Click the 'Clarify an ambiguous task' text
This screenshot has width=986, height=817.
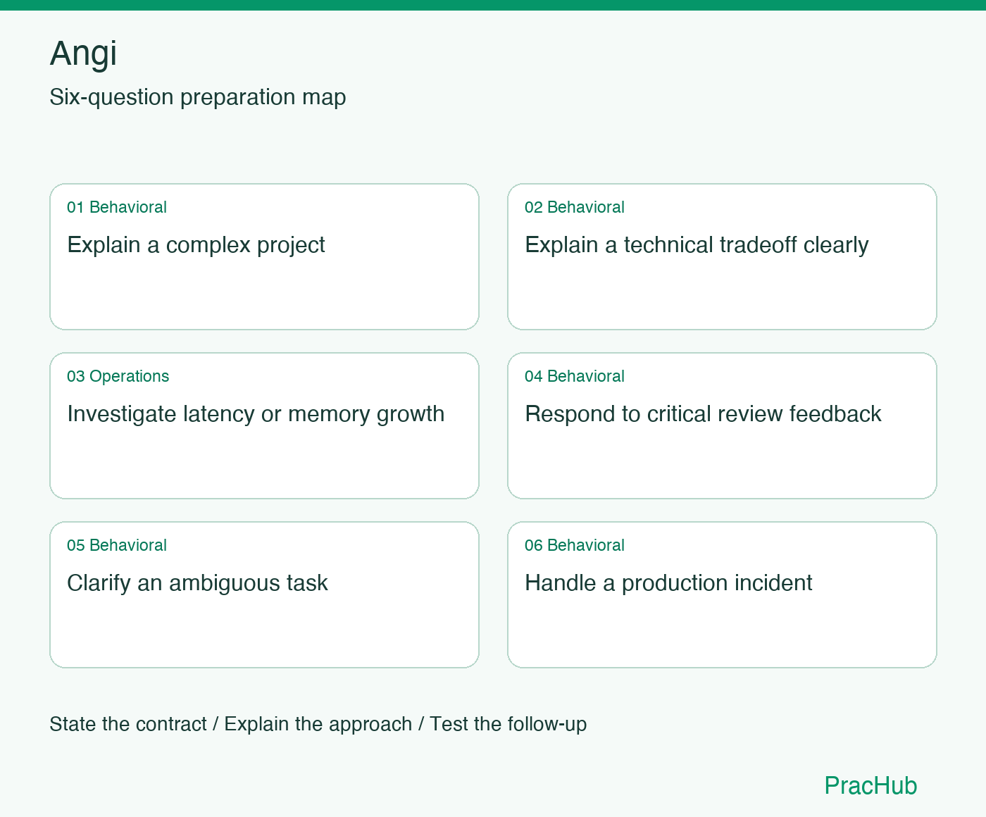197,583
